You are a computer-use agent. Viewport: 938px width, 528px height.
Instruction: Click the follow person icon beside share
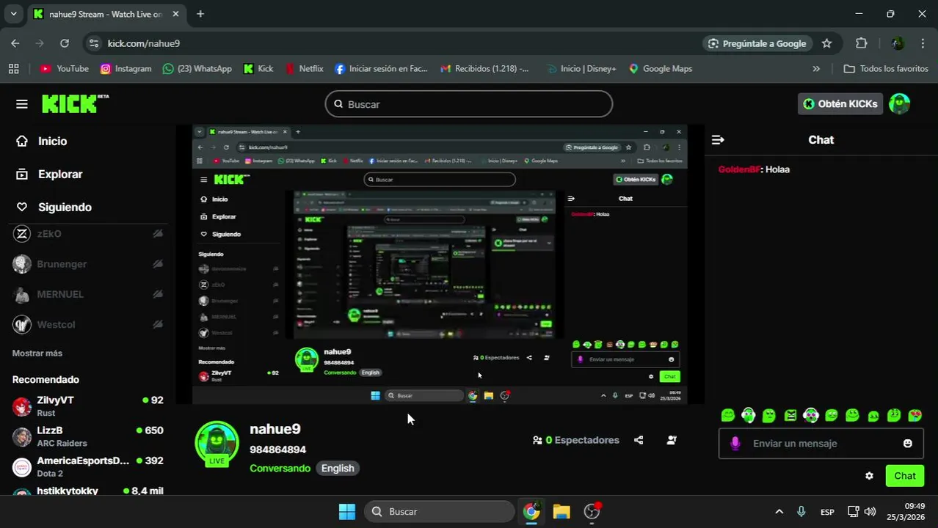pos(672,440)
